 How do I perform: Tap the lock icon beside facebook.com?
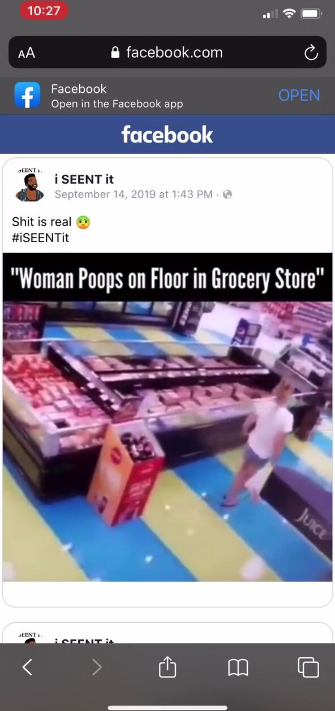click(115, 53)
